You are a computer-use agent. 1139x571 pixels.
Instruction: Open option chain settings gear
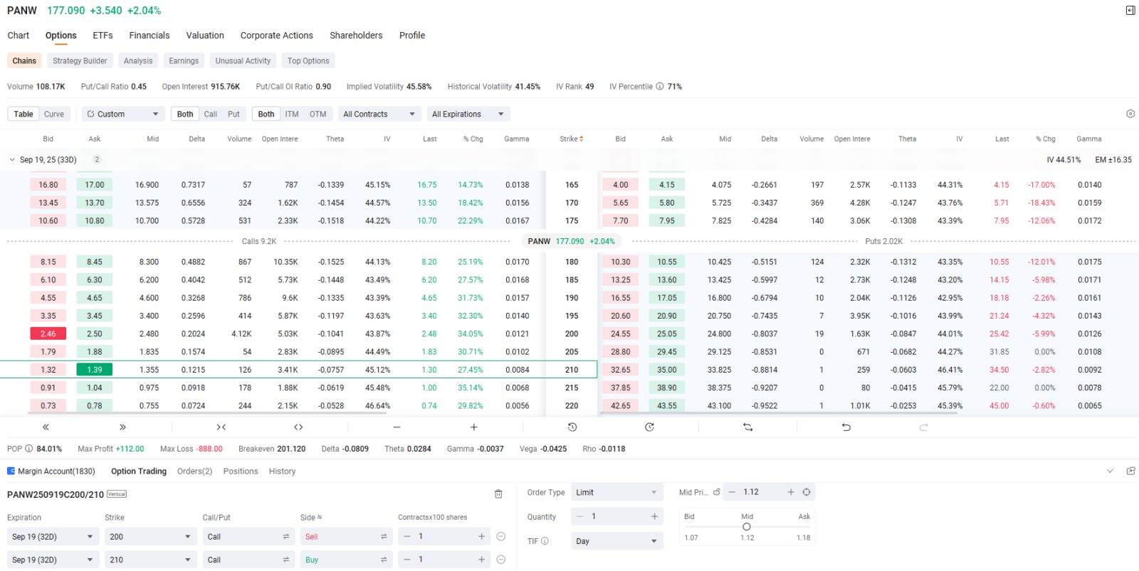click(1130, 114)
